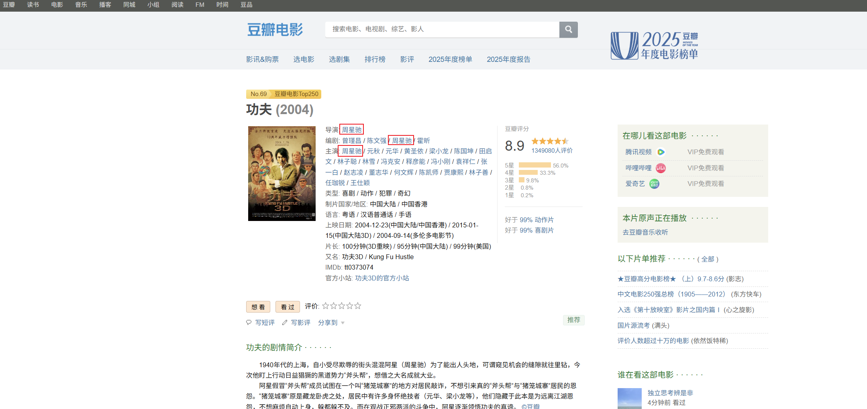Image resolution: width=867 pixels, height=409 pixels.
Task: Open 读书 in the top bar
Action: [33, 5]
